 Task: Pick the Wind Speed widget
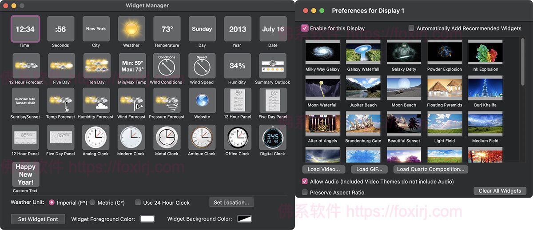(x=202, y=66)
